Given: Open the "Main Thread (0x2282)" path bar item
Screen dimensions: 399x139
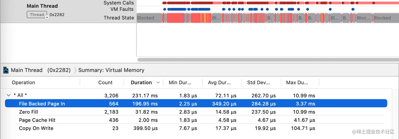Looking at the screenshot, I should [40, 70].
